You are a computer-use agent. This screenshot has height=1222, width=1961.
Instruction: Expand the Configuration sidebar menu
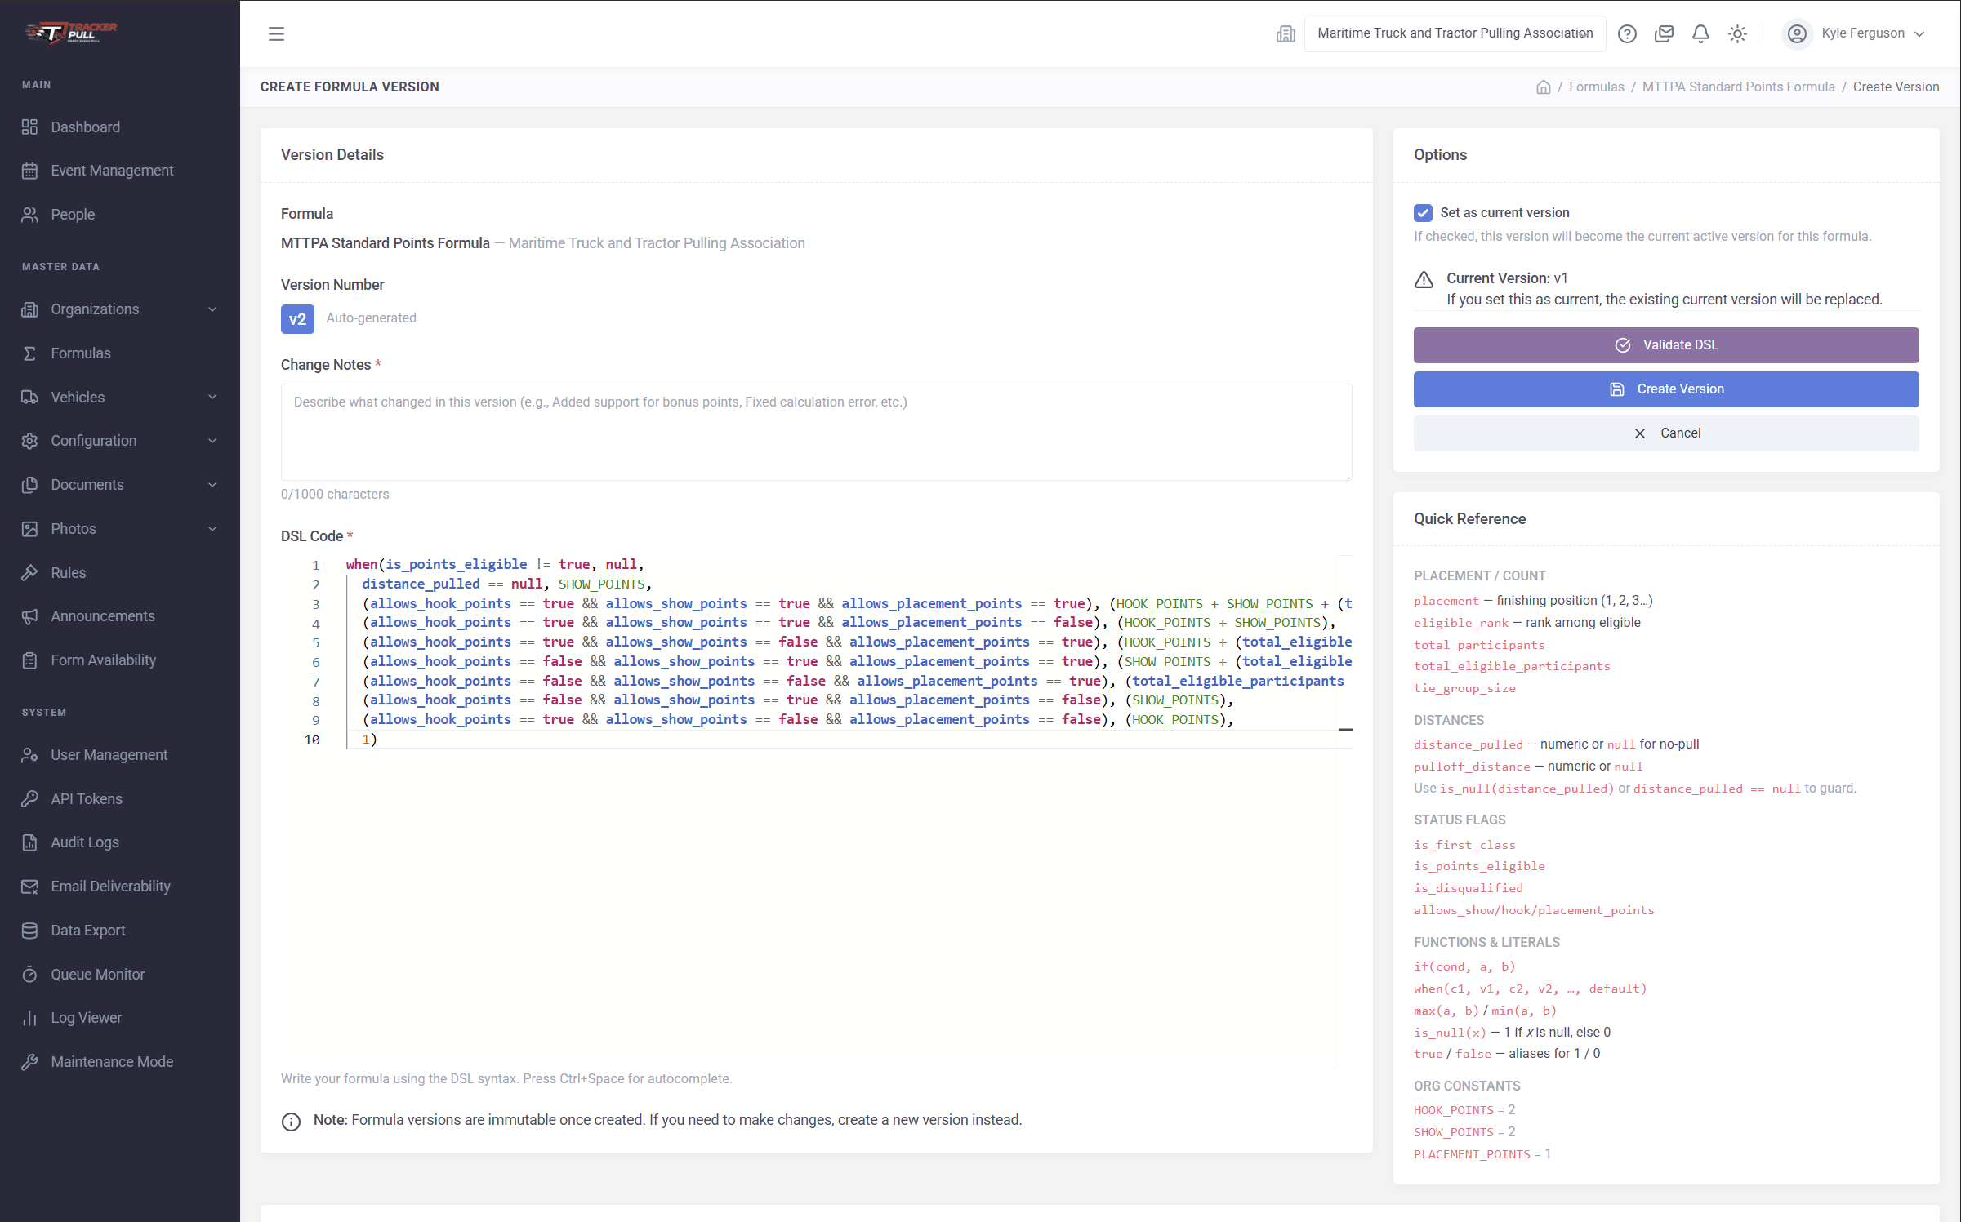click(120, 441)
